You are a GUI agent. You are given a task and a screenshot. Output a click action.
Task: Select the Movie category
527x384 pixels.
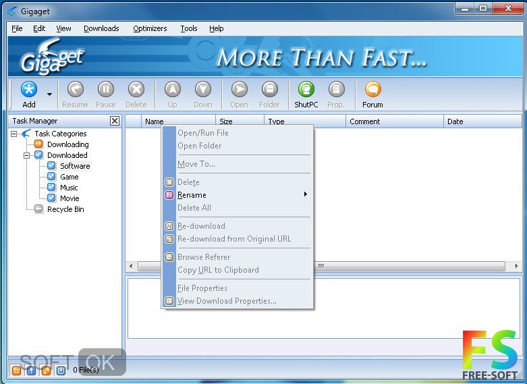[70, 198]
